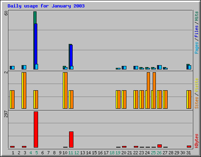Click green day label '5' on the x-axis
201x157 pixels.
tap(37, 153)
